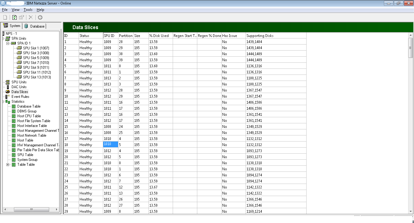Click the table's vertical scrollbar thumb

pos(411,48)
